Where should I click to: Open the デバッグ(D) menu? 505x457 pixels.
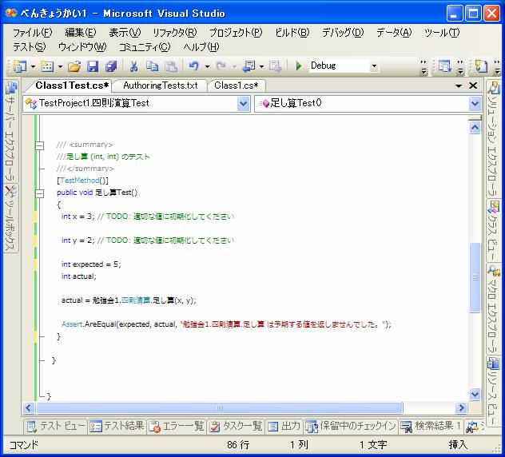342,33
